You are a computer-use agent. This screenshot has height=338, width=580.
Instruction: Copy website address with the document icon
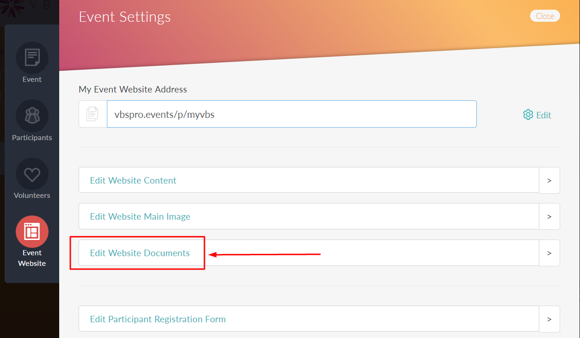click(x=93, y=114)
